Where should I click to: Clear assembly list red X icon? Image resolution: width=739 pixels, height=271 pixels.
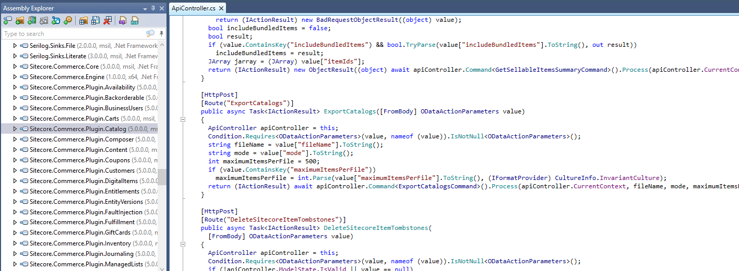click(107, 21)
